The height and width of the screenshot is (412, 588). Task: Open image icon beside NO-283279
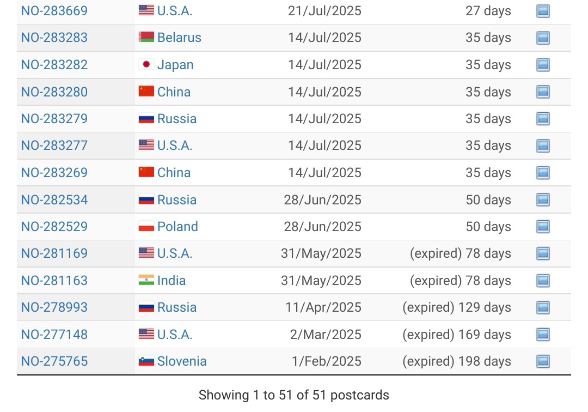tap(543, 119)
